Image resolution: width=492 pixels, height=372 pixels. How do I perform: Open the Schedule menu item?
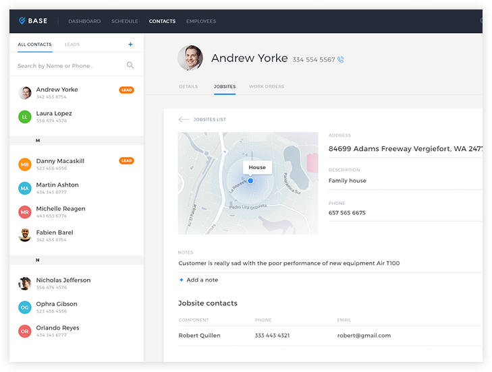(125, 21)
